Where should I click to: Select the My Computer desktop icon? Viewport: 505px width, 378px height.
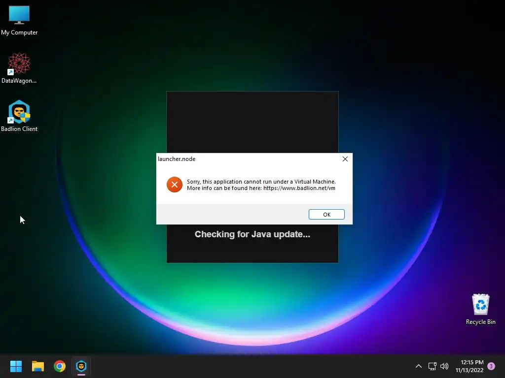(x=19, y=20)
